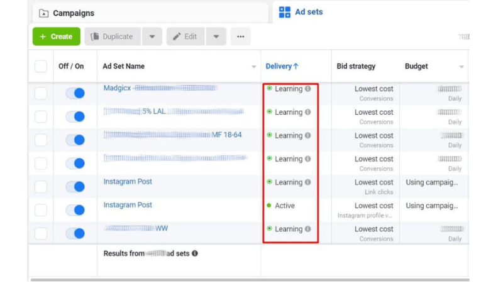The image size is (503, 282).
Task: Click the Ad sets grid icon
Action: (285, 12)
